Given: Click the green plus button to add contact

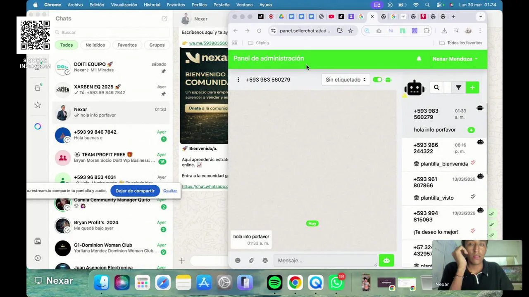Looking at the screenshot, I should pyautogui.click(x=472, y=87).
